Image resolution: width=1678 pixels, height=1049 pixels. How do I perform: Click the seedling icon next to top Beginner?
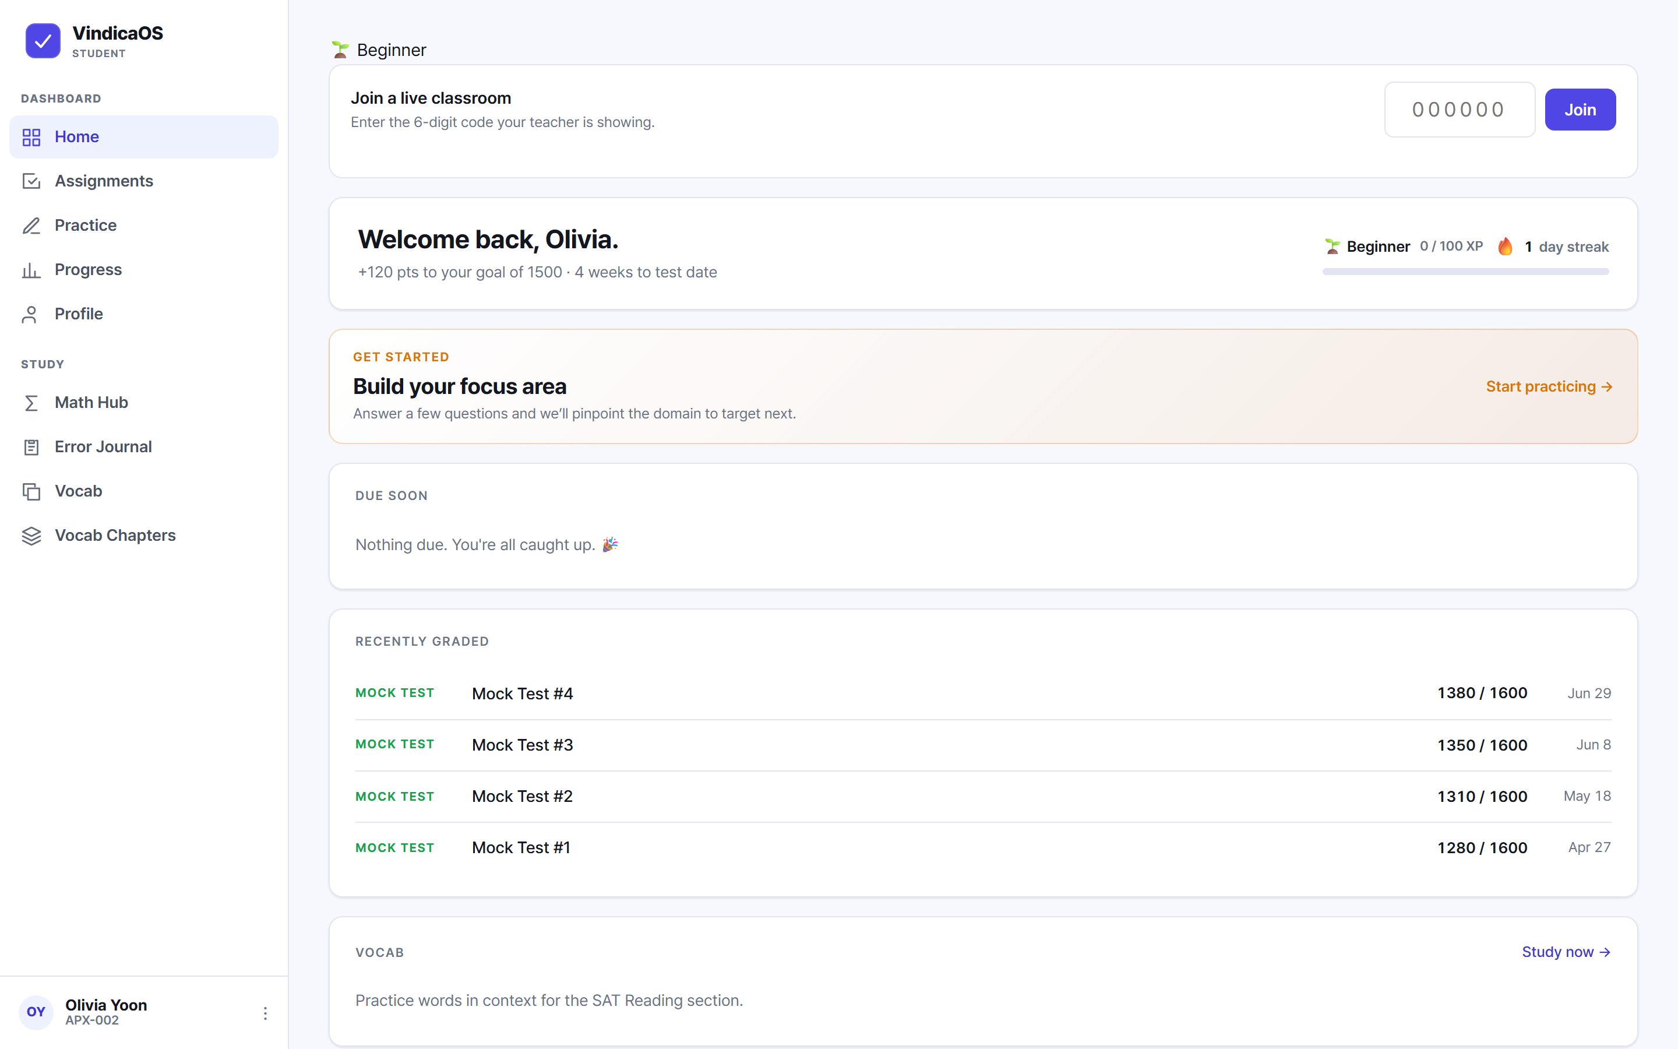(340, 50)
